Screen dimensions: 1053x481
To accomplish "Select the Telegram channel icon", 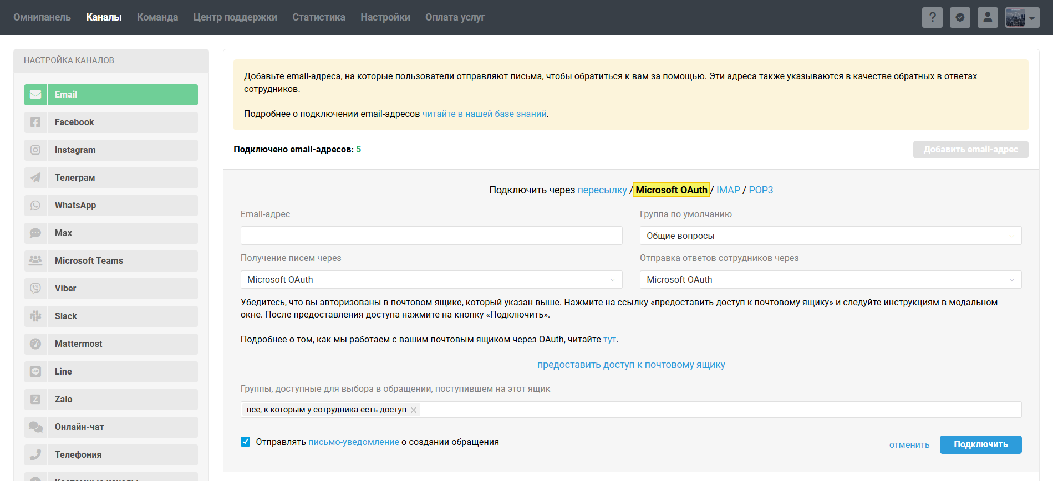I will point(35,178).
